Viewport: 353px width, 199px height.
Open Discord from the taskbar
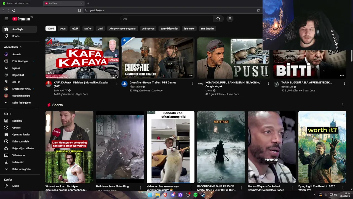173,195
